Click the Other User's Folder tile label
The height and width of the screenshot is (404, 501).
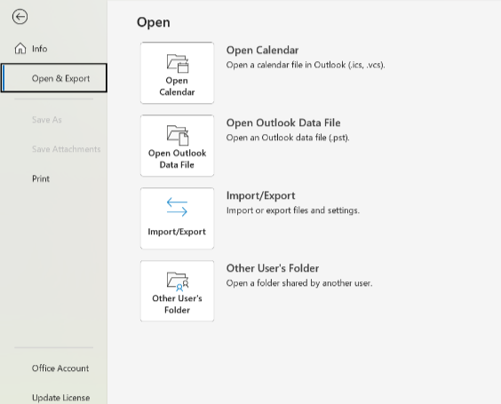click(177, 304)
